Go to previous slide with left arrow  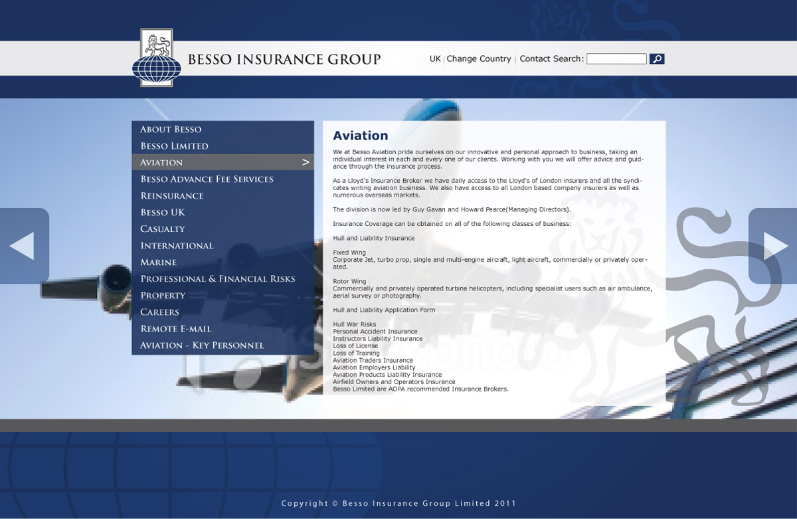click(24, 246)
